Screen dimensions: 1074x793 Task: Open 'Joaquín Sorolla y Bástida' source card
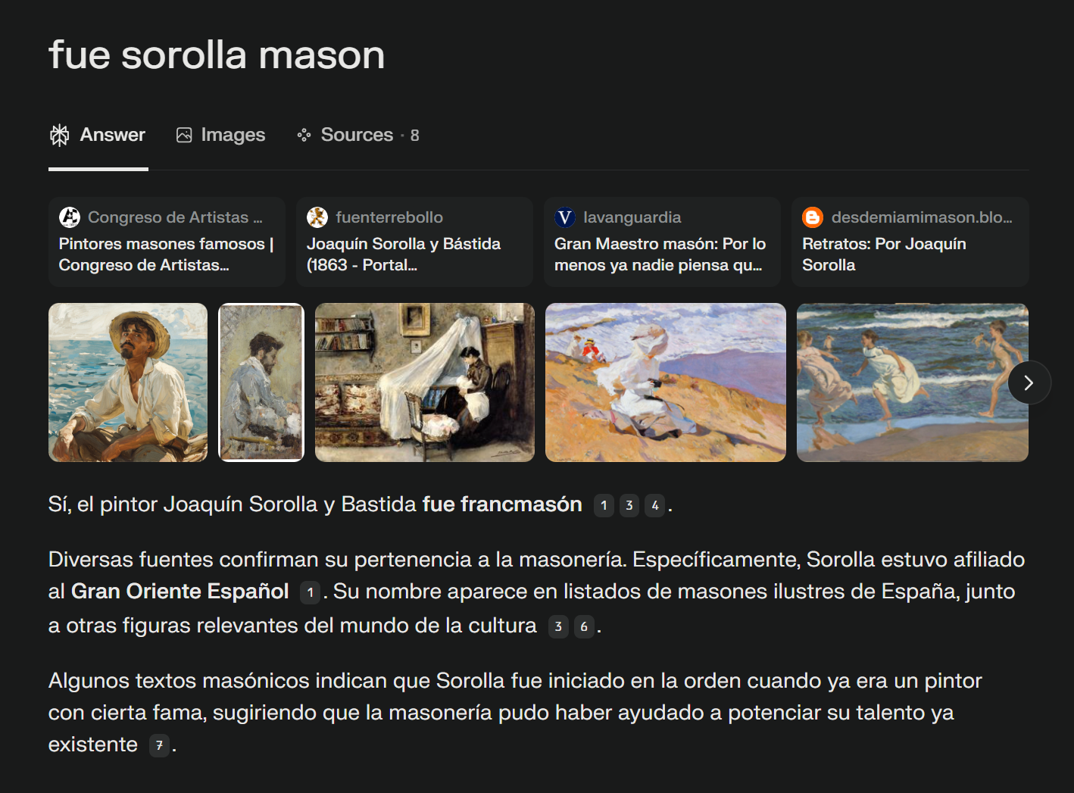coord(414,254)
